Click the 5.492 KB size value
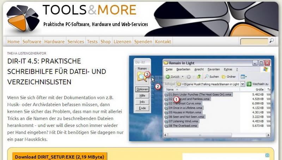The height and width of the screenshot is (160, 282). click(258, 95)
